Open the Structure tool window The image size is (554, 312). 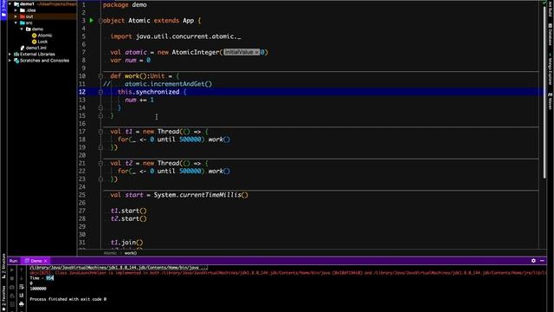click(3, 266)
